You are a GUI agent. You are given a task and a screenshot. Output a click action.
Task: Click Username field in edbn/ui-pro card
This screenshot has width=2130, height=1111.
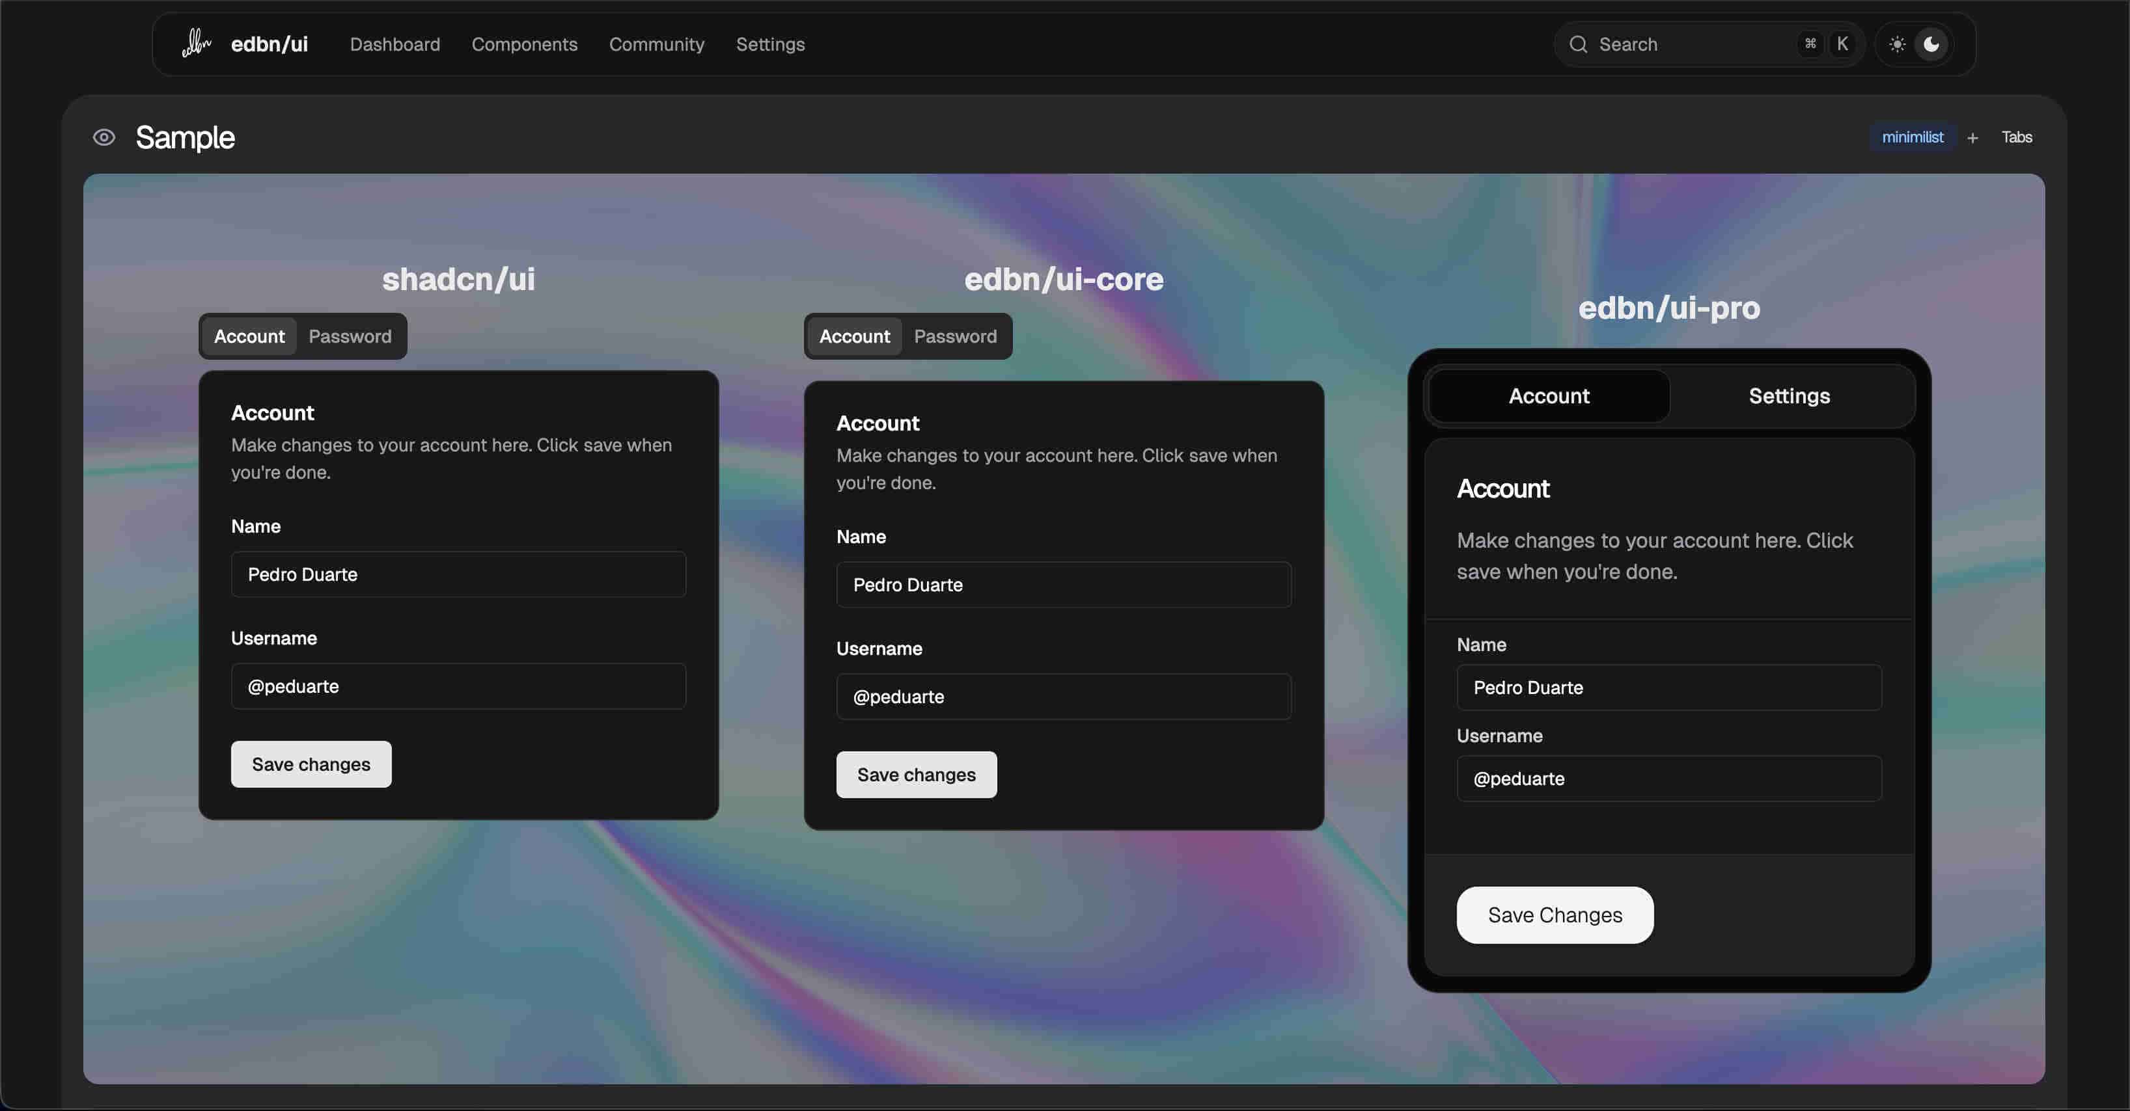click(1668, 779)
